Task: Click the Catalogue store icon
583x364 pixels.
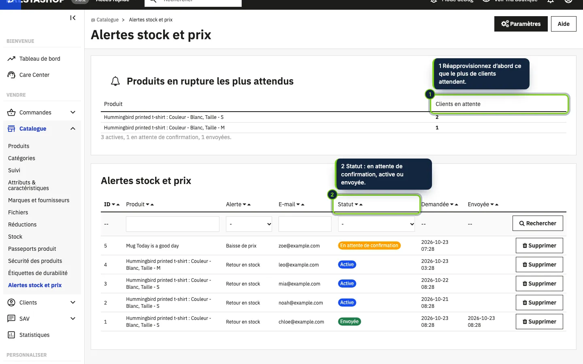Action: coord(11,129)
